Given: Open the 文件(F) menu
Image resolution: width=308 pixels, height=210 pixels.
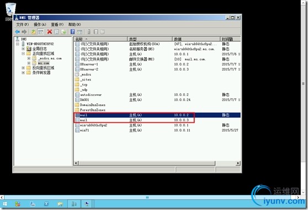Looking at the screenshot, I should [23, 24].
